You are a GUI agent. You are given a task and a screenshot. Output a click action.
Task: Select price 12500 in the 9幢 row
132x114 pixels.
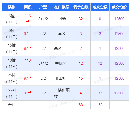click(119, 34)
